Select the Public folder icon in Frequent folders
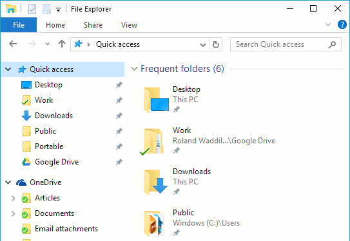This screenshot has height=241, width=350. [155, 224]
